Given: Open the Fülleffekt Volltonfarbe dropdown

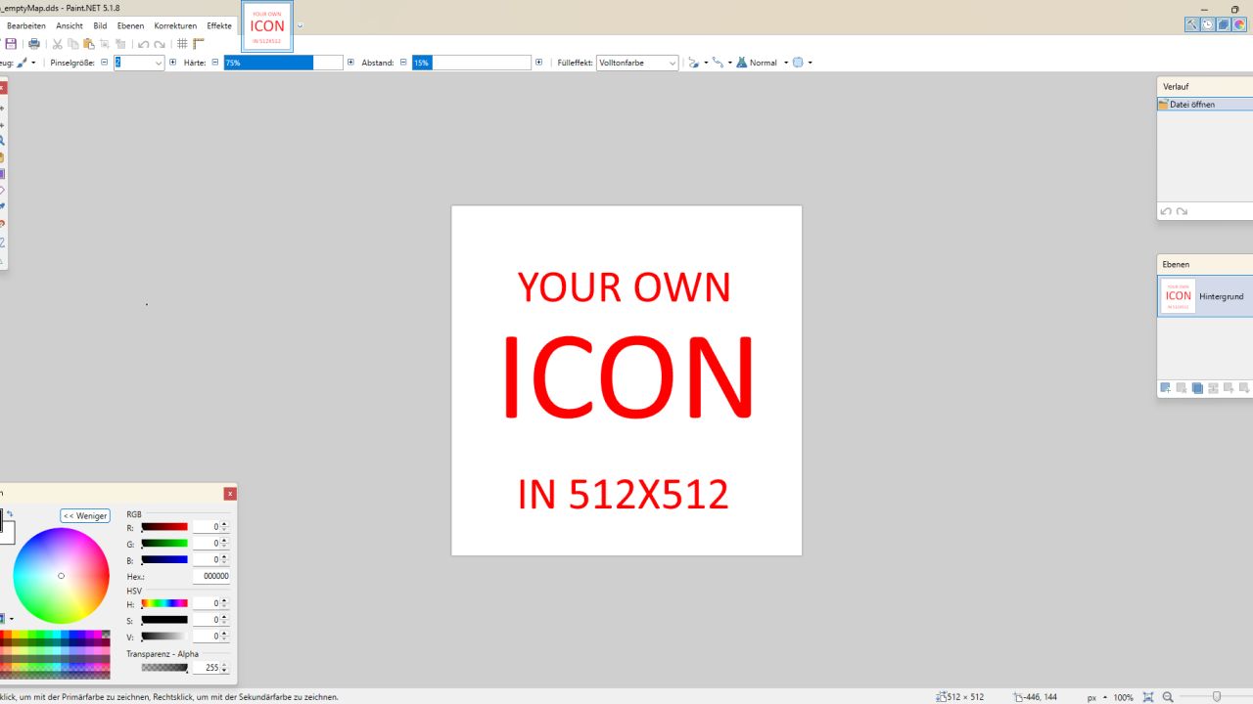Looking at the screenshot, I should pos(673,63).
